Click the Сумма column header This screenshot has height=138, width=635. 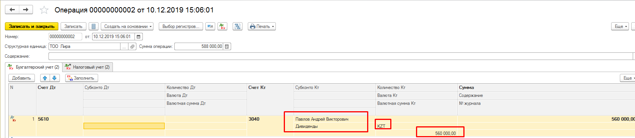click(x=546, y=87)
